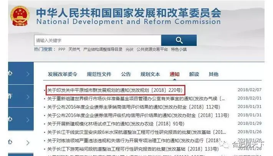Image resolution: width=273 pixels, height=156 pixels.
Task: Select the 通知 tab
Action: (174, 74)
